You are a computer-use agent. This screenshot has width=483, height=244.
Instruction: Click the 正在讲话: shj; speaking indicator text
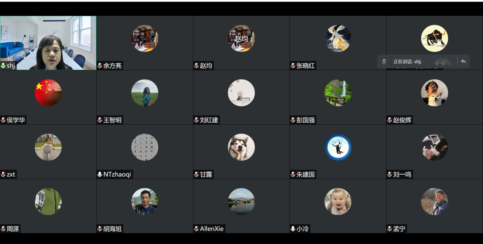pos(407,62)
